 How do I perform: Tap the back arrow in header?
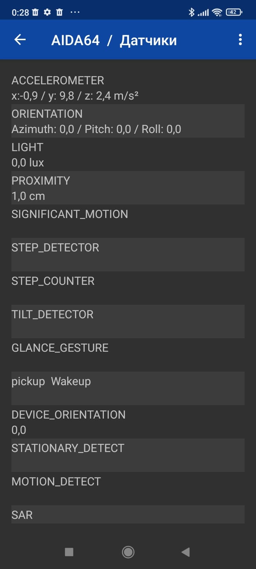20,39
